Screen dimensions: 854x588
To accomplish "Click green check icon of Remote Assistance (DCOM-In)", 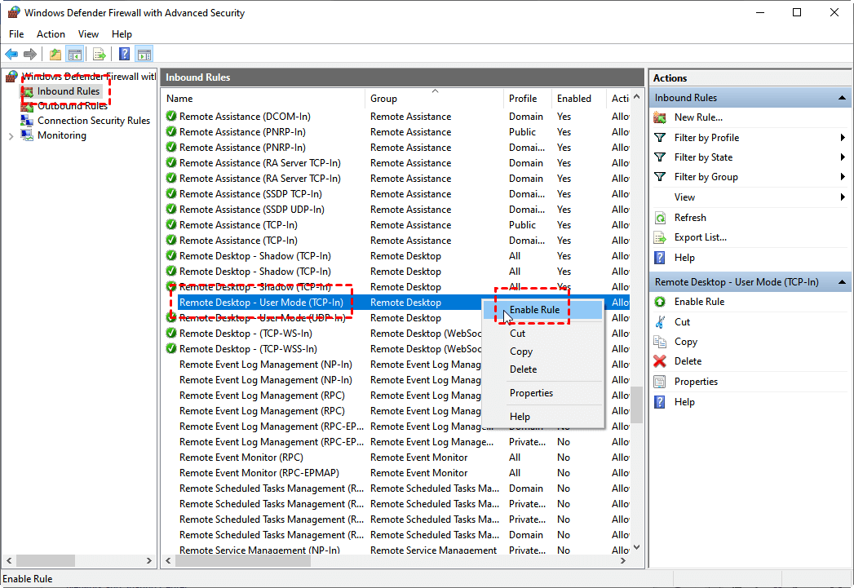I will 171,116.
